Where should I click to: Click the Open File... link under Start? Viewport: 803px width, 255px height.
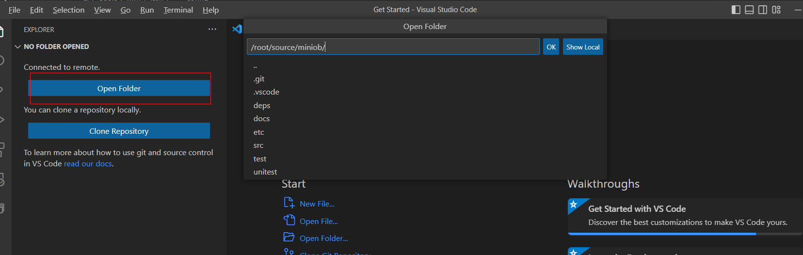click(319, 221)
